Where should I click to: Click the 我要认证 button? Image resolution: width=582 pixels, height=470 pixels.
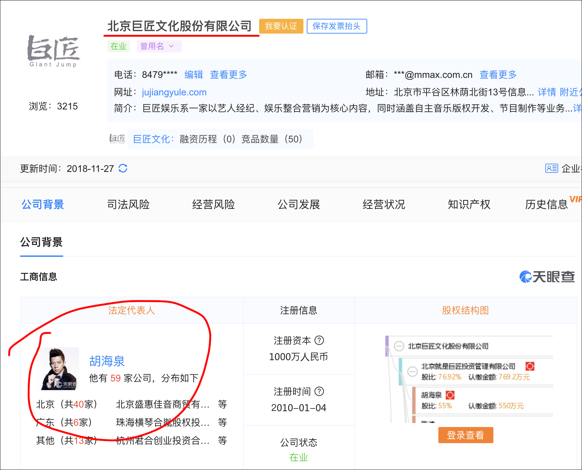281,26
